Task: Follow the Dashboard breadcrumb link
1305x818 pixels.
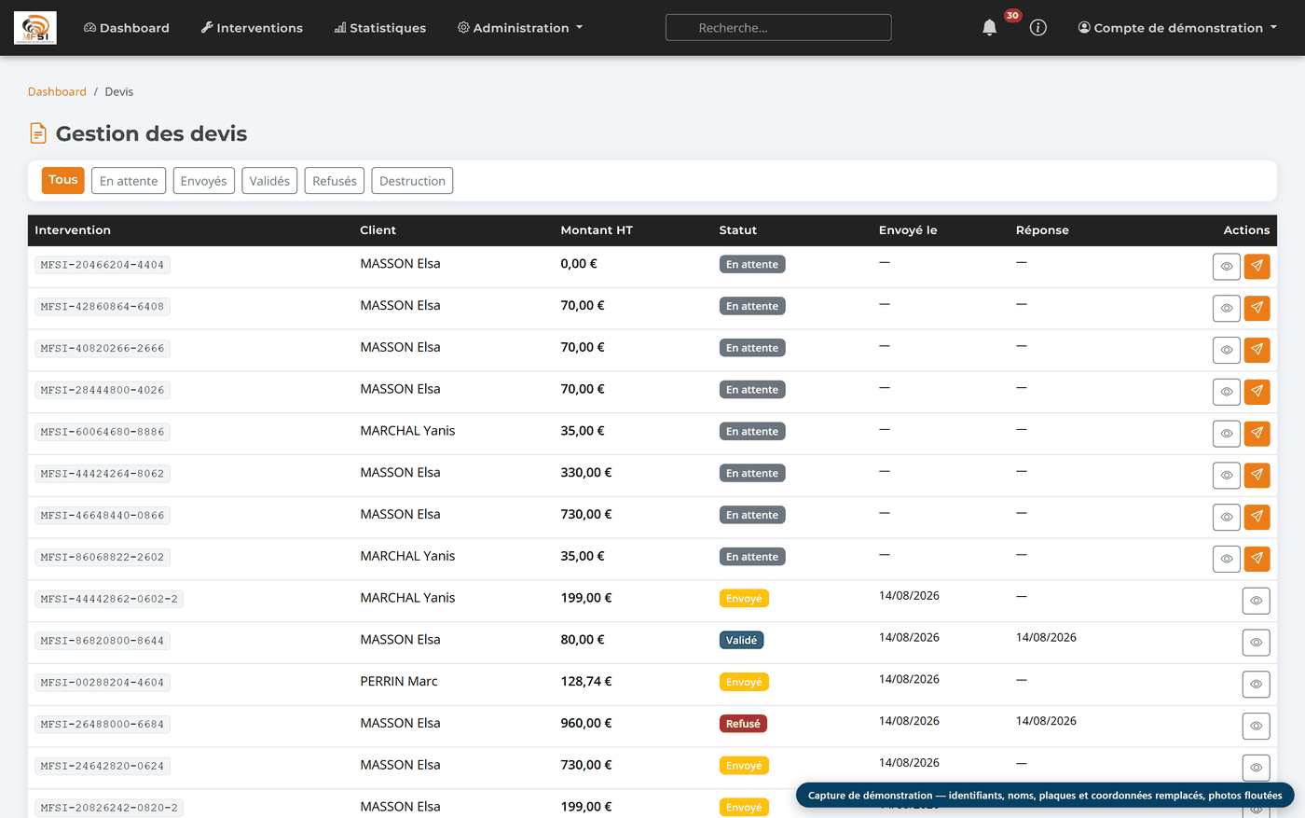Action: 57,91
